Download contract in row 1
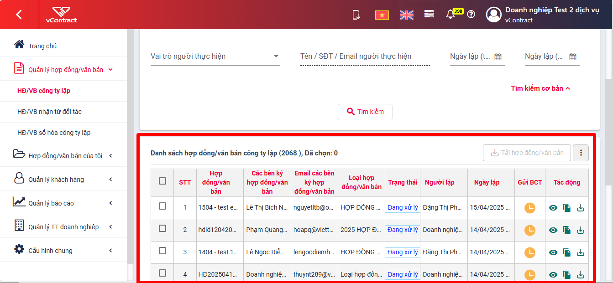 [x=581, y=208]
